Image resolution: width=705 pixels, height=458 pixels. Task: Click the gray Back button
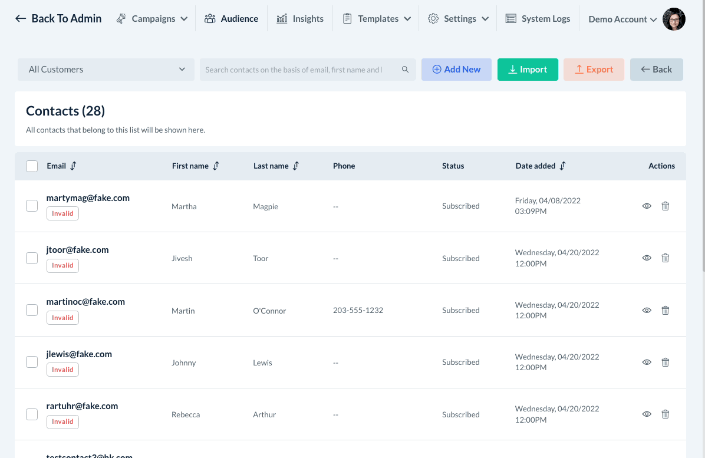[657, 69]
